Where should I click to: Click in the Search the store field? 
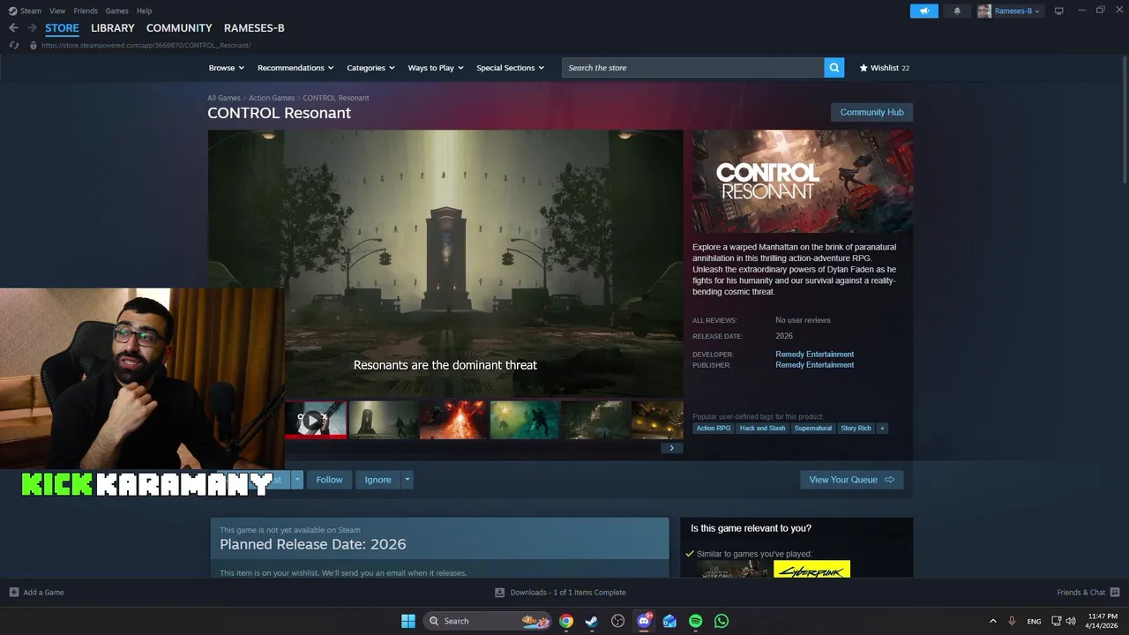[x=693, y=68]
